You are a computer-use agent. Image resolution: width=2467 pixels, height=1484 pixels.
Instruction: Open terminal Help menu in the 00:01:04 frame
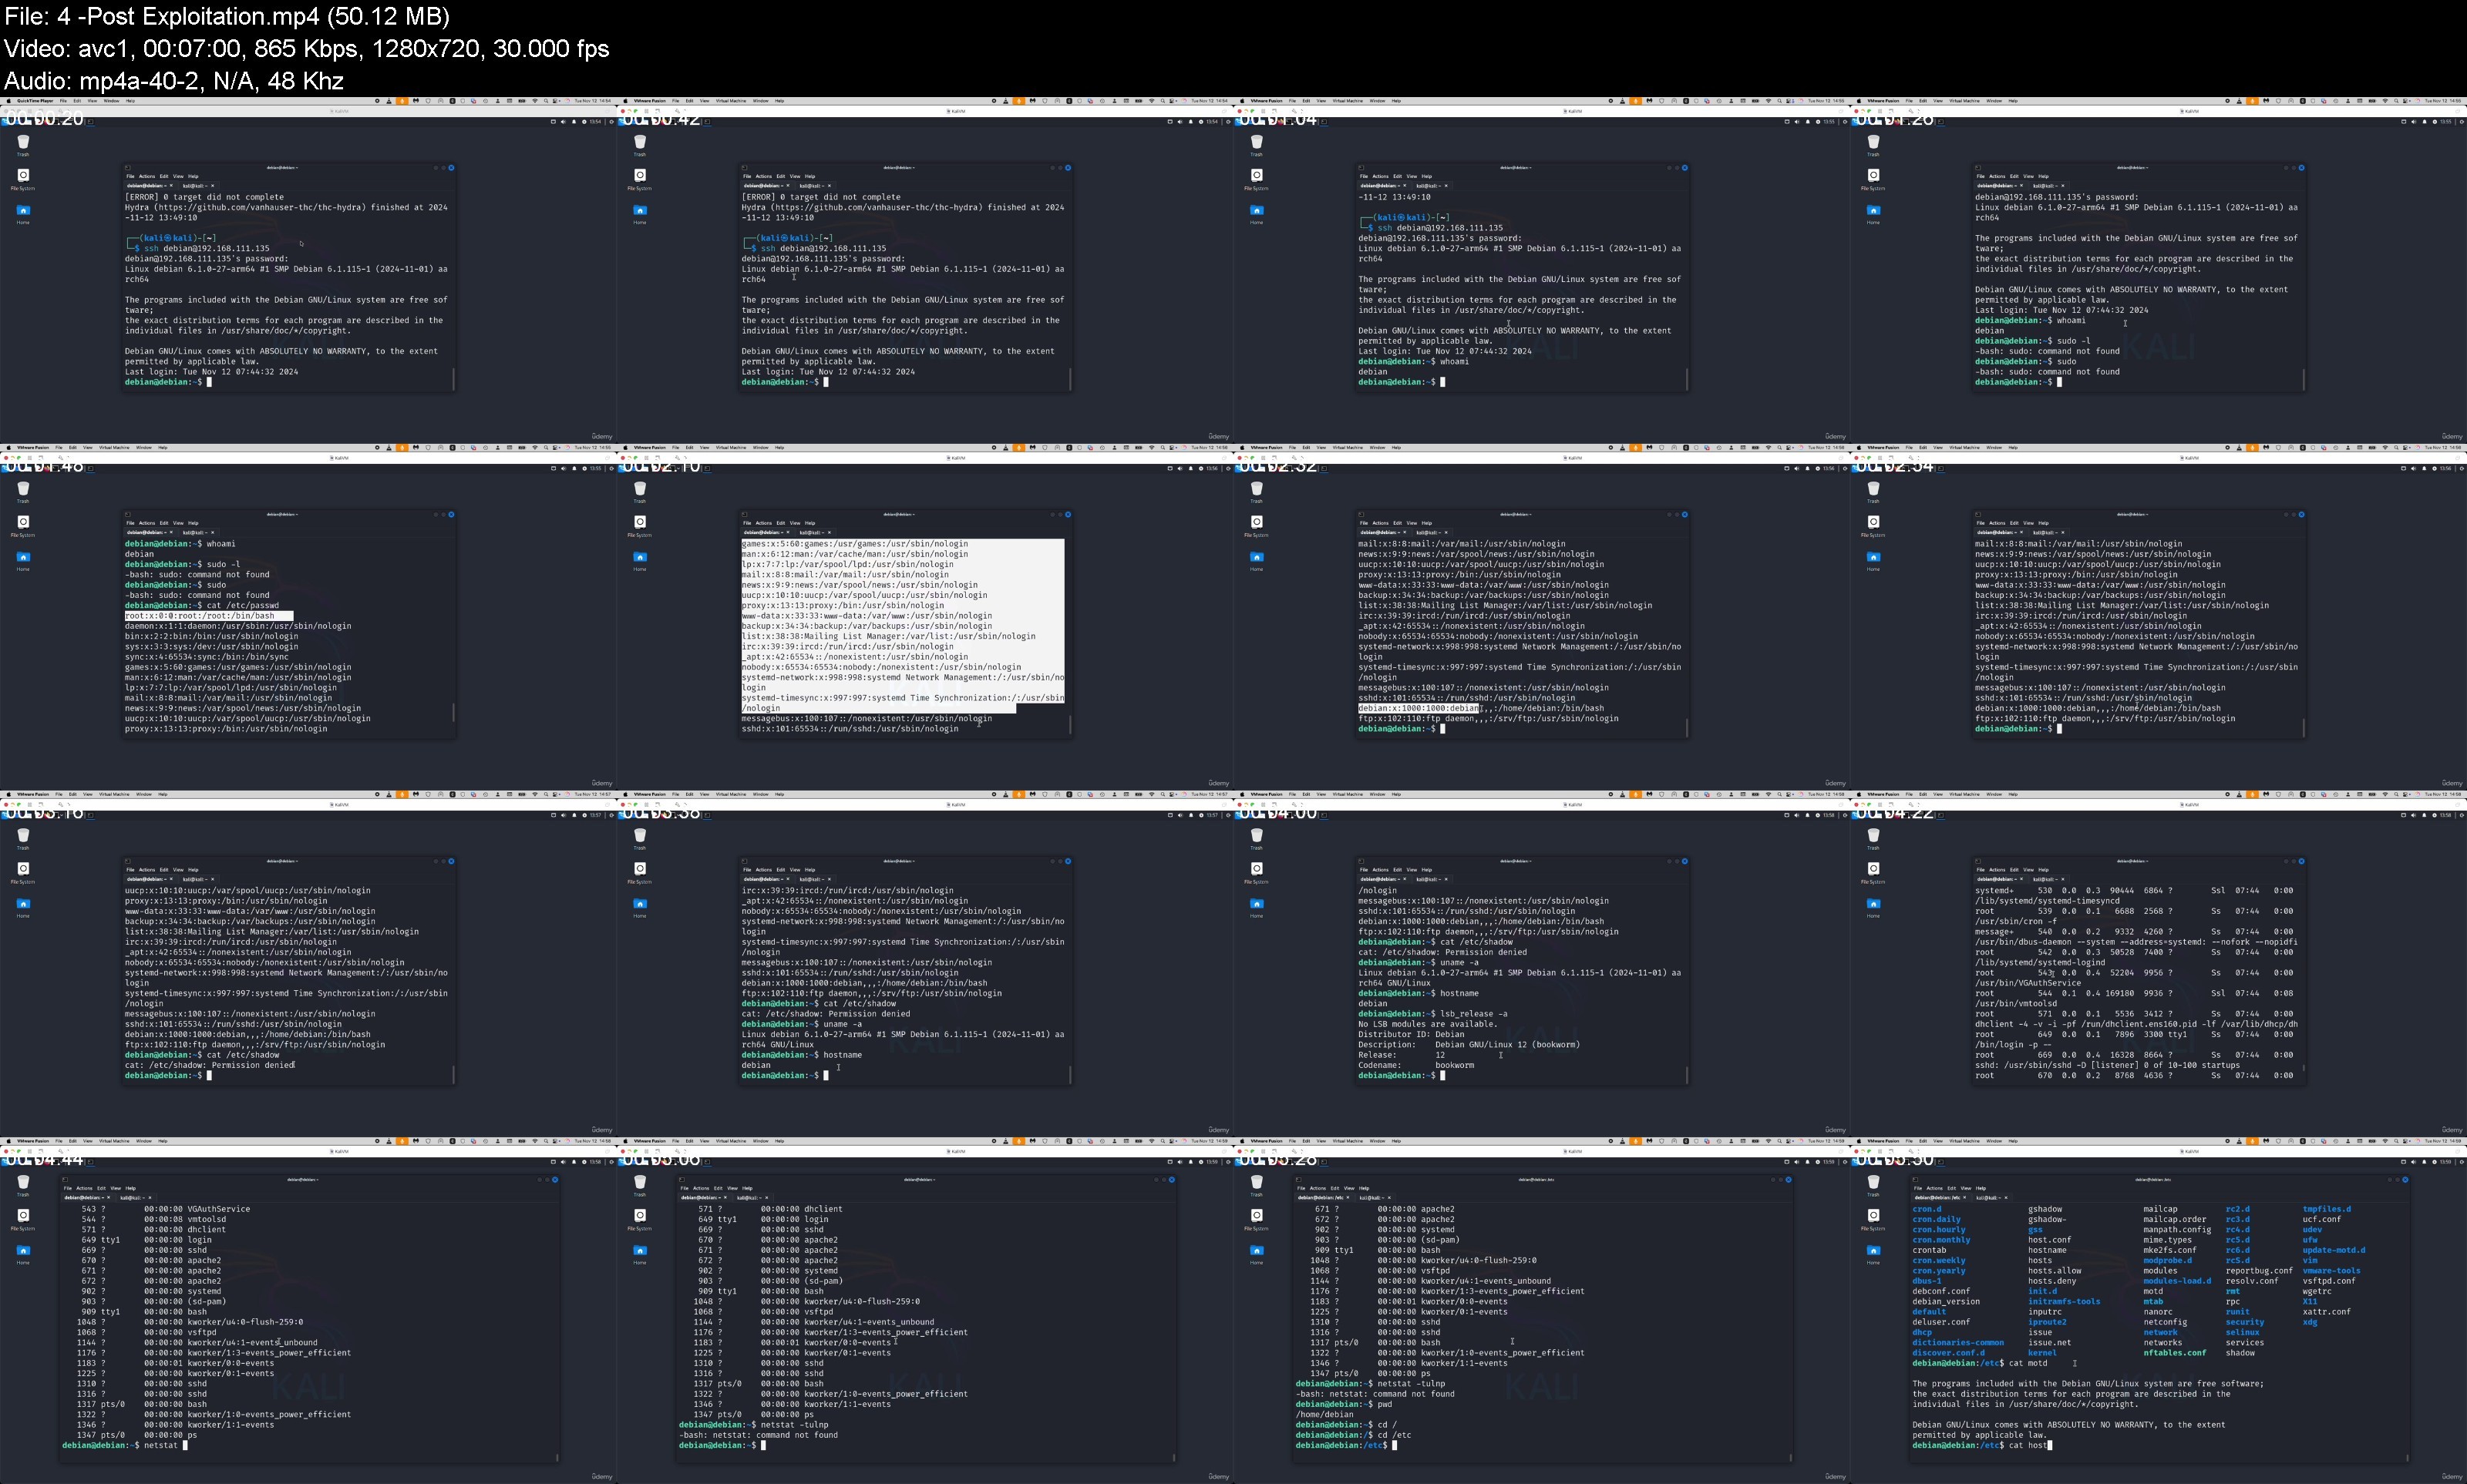pos(1426,176)
